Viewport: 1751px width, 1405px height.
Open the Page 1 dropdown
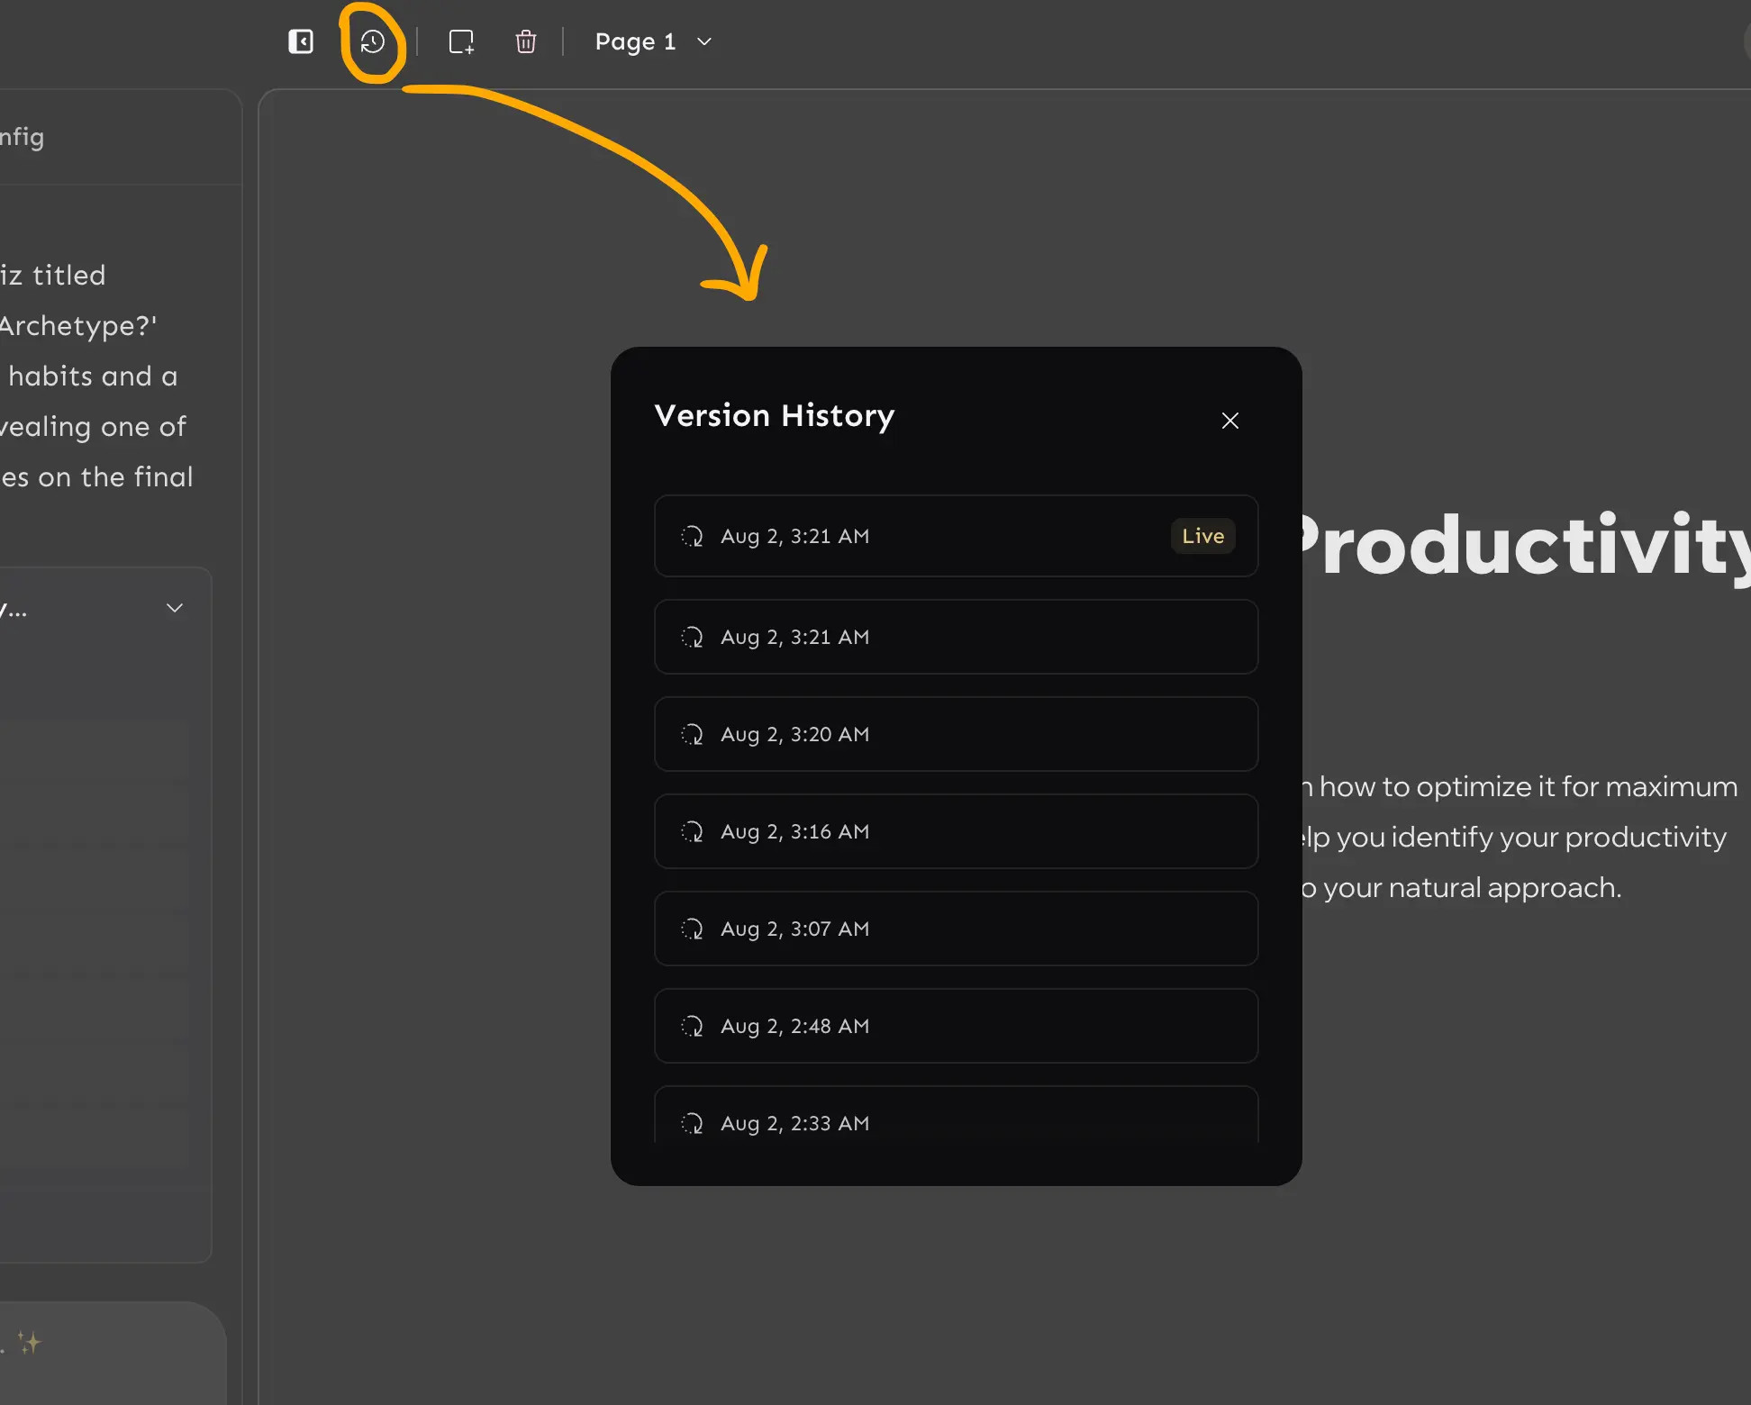[636, 41]
